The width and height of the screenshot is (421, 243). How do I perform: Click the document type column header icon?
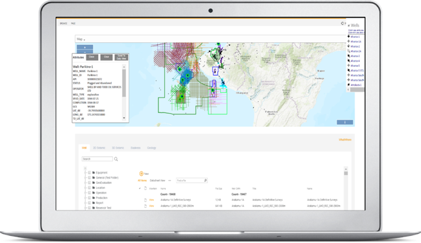[146, 188]
